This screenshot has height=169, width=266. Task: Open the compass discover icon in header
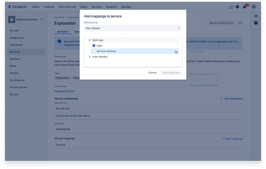237,7
